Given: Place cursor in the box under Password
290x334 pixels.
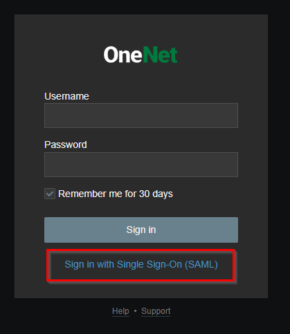Looking at the screenshot, I should tap(141, 165).
